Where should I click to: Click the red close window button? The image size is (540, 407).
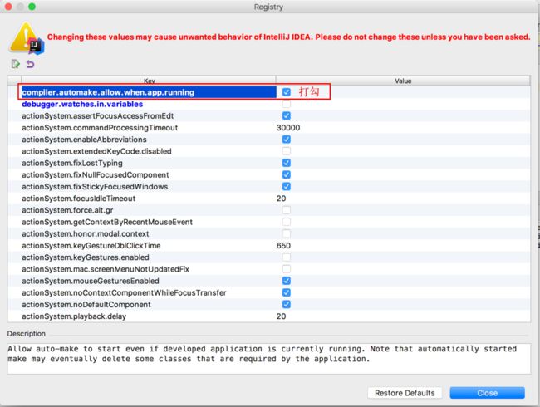pos(8,7)
